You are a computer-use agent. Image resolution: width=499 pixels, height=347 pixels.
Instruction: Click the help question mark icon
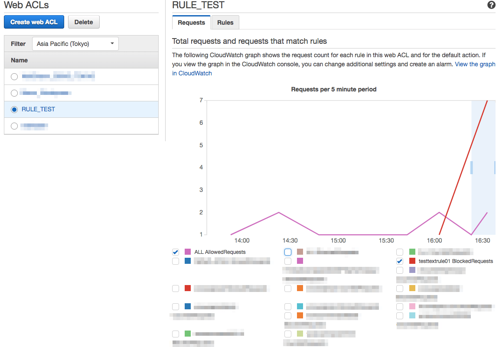pos(491,5)
